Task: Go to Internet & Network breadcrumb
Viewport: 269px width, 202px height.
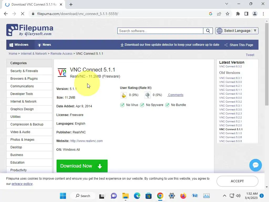Action: pyautogui.click(x=34, y=54)
